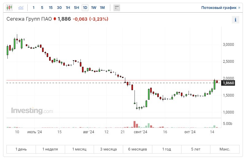Viewport: 246px width, 160px height.
Task: Click the (-3,23%) percent change
Action: coord(99,19)
